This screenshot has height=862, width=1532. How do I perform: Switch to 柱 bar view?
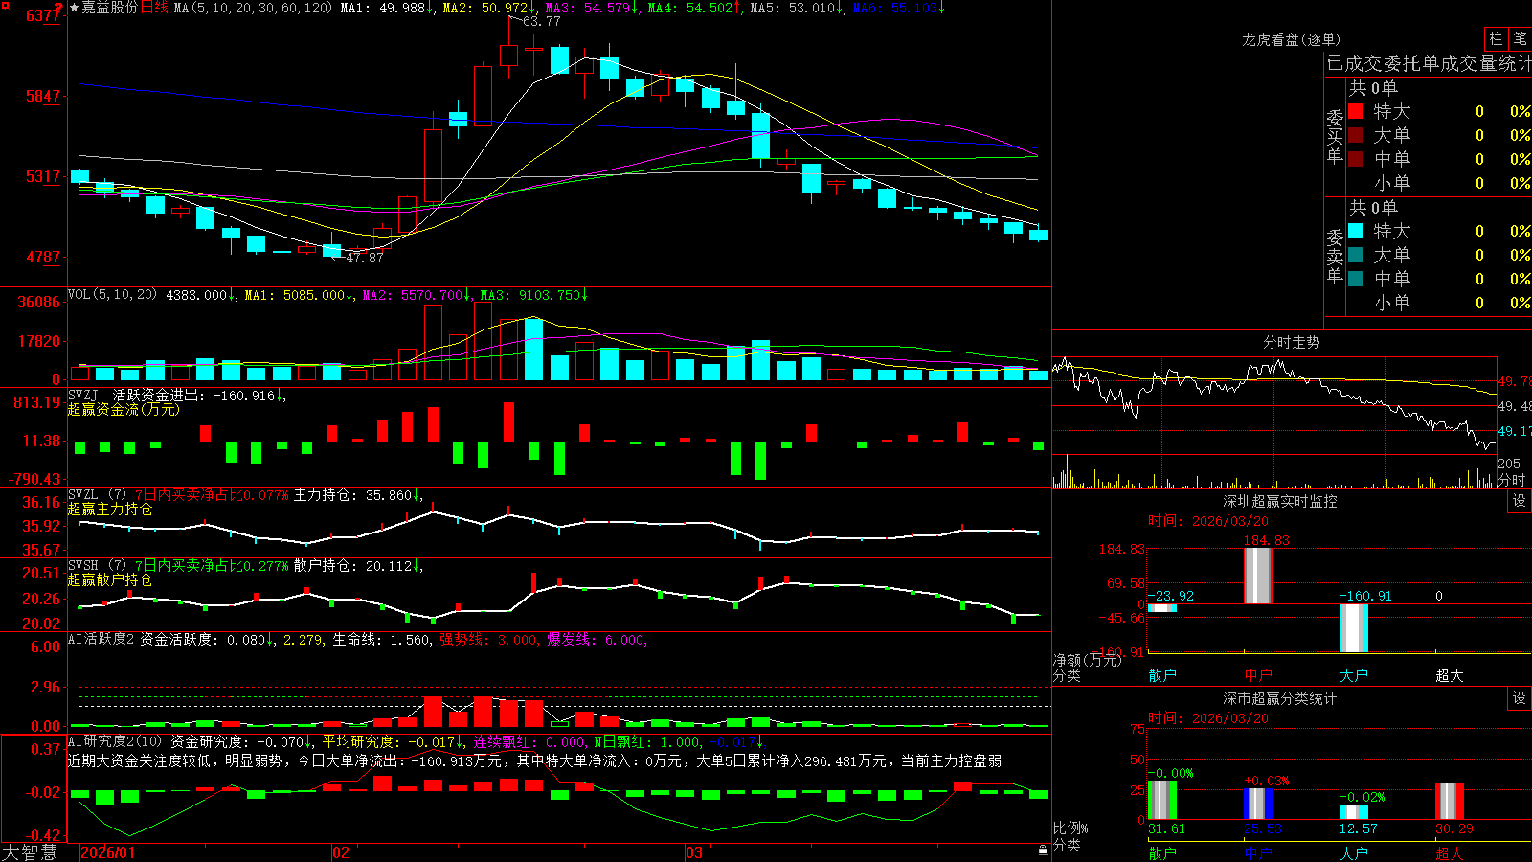(1496, 38)
